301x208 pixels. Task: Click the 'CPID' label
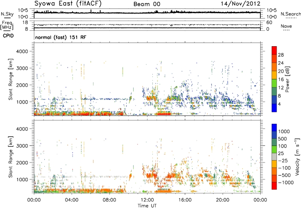(8, 36)
